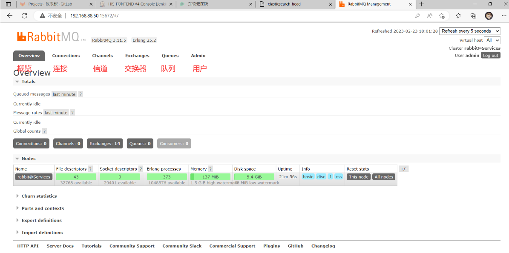Open the favorites list icon
Viewport: 509px width, 253px height.
coord(458,16)
